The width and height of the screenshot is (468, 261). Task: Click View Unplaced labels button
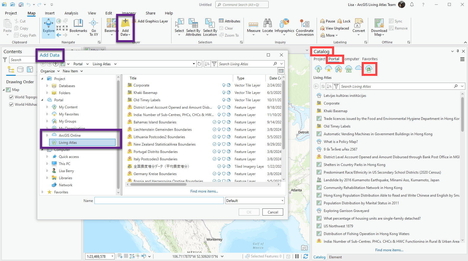tap(334, 28)
